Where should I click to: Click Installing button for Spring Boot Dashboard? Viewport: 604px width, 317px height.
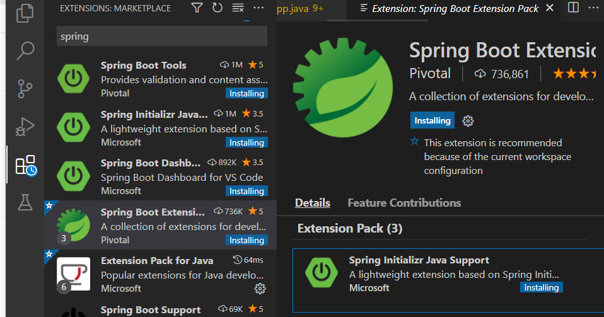coord(247,191)
